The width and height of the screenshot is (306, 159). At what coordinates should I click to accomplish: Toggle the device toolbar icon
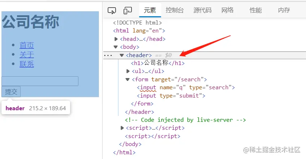point(128,10)
